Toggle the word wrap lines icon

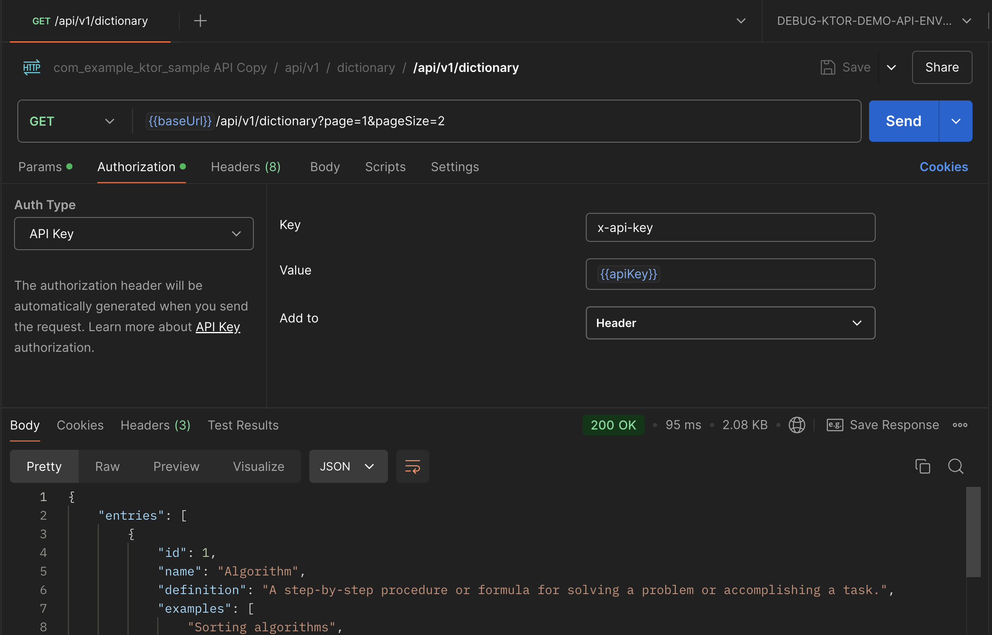412,466
